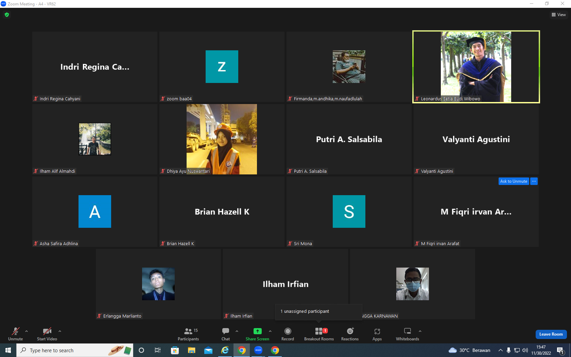Open Breakout Rooms
Screen dimensions: 571x357
coord(319,334)
